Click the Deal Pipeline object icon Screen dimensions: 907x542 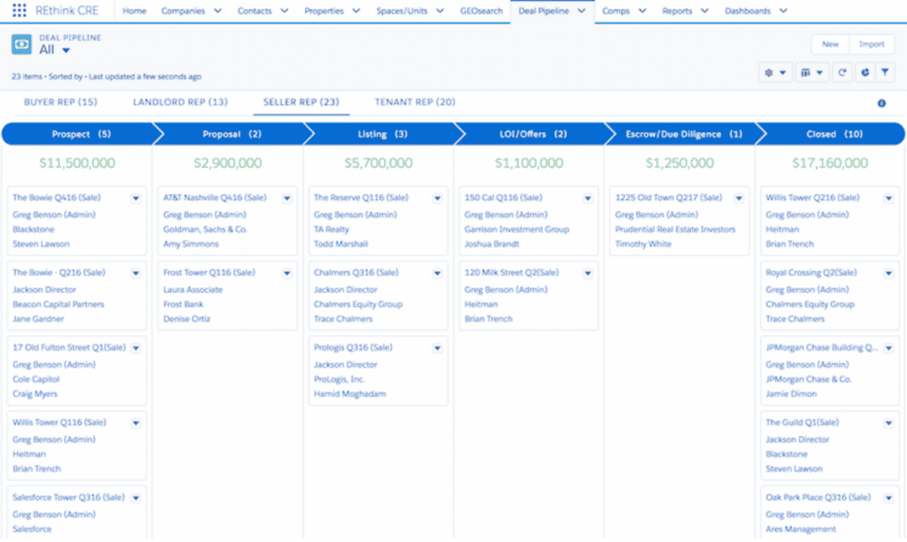click(x=21, y=45)
